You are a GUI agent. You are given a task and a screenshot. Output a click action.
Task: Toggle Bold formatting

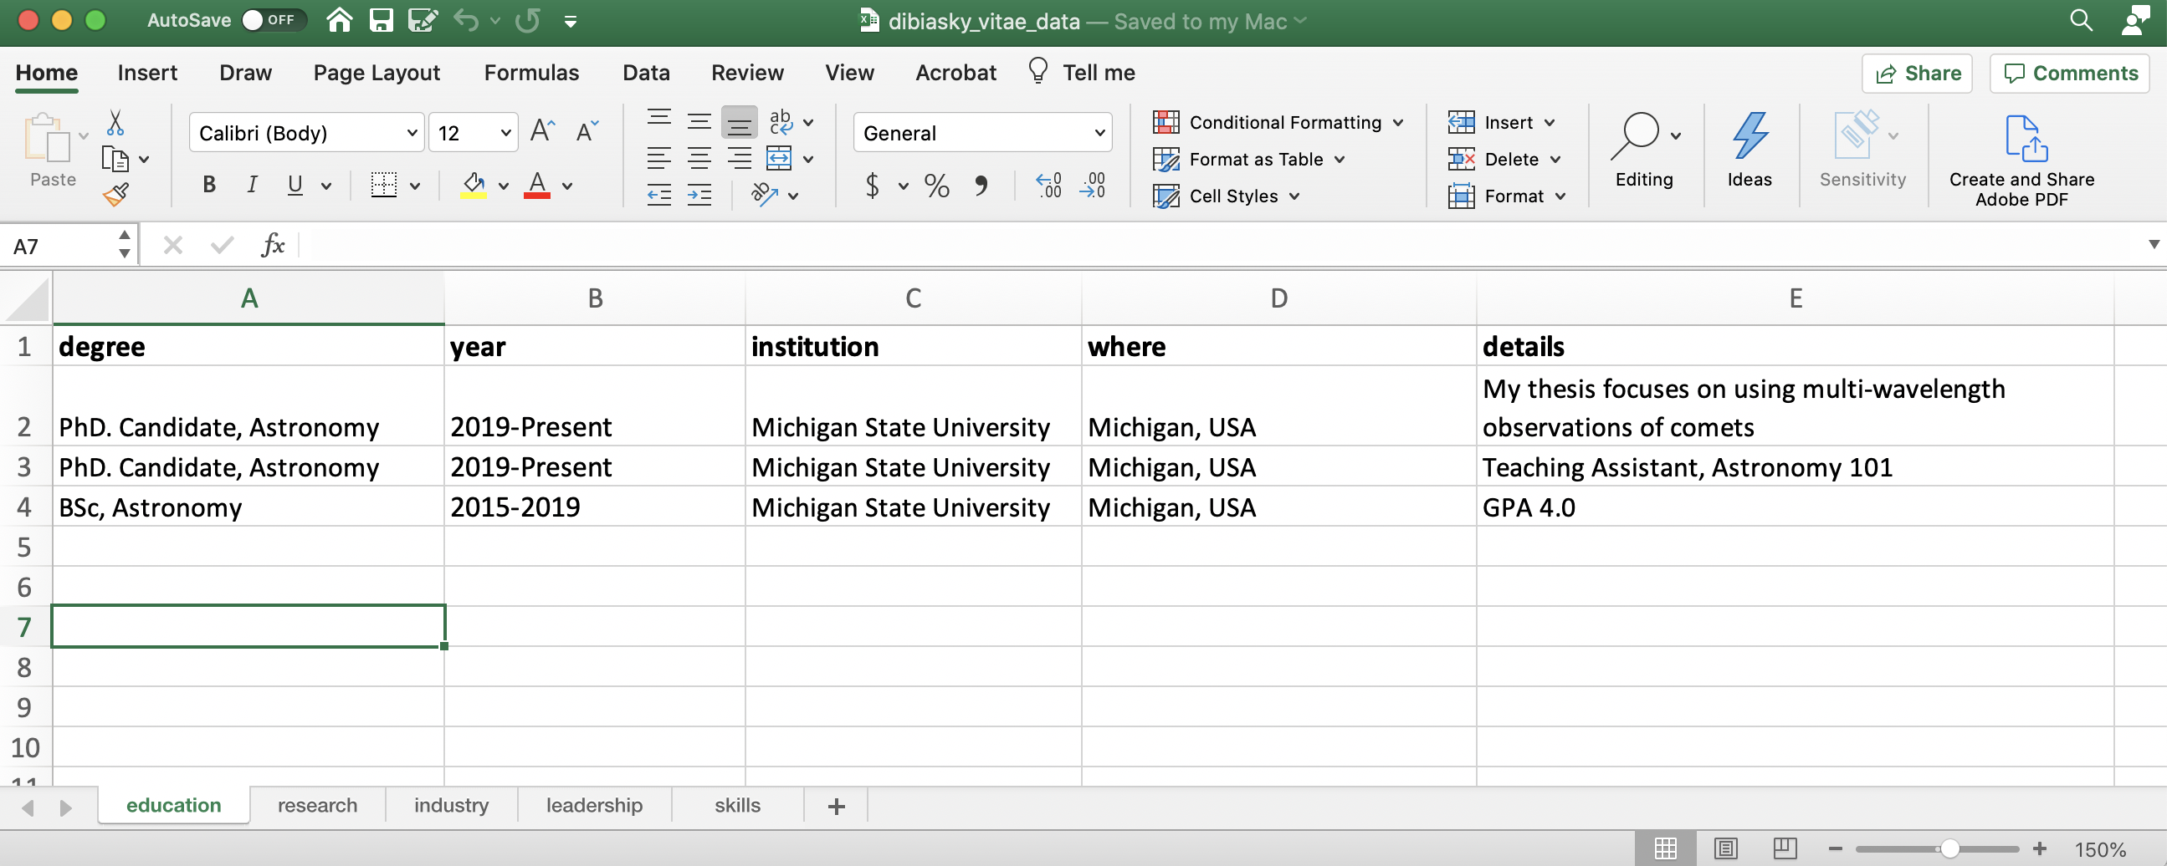[x=209, y=185]
